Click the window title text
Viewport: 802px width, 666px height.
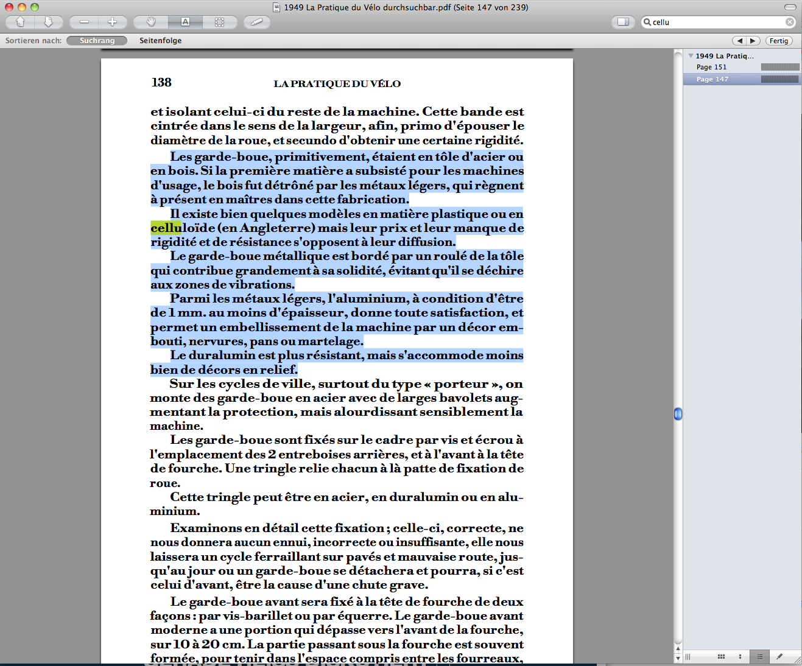pyautogui.click(x=406, y=7)
